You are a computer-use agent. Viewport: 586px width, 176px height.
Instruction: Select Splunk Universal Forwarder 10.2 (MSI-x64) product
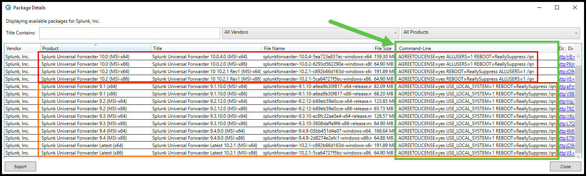point(85,72)
